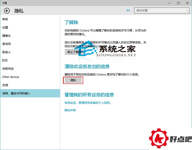Click the 了解我 section heading
This screenshot has width=192, height=150.
pos(71,22)
